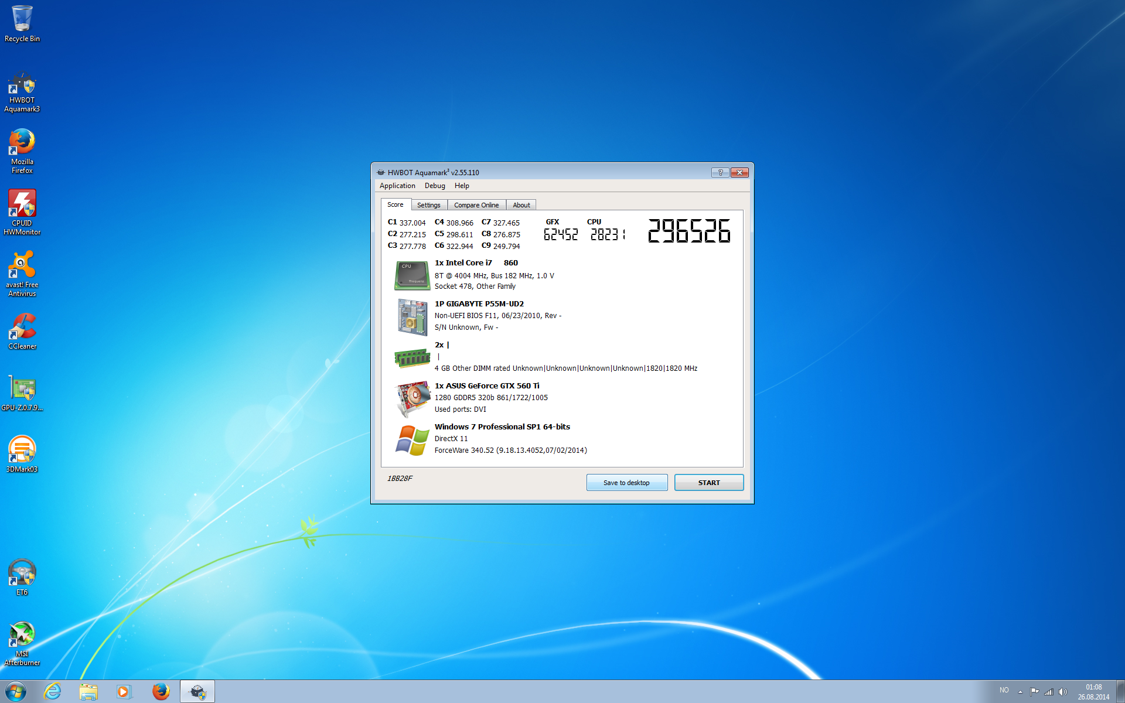Click 'Windows 7 Professional SP1 64-bits' text
The image size is (1125, 703).
tap(502, 427)
